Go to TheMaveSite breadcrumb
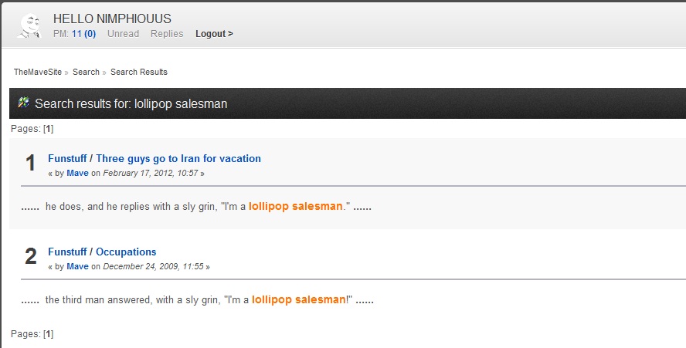Viewport: 686px width, 348px height. click(x=38, y=72)
